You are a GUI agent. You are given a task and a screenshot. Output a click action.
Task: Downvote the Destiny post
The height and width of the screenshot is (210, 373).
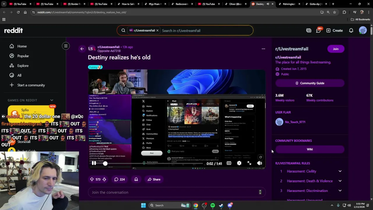[x=104, y=179]
